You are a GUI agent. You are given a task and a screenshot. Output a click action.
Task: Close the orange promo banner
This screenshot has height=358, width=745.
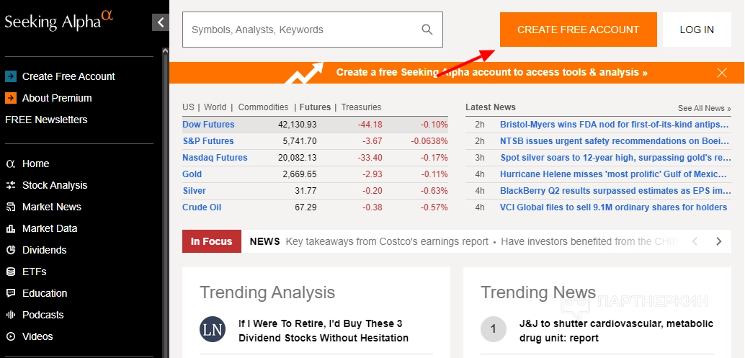(x=722, y=73)
